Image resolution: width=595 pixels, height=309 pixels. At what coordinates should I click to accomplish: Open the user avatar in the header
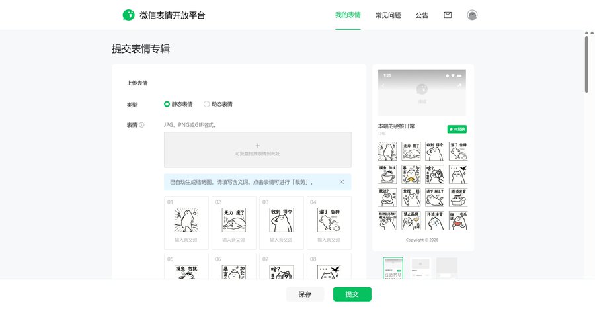[x=472, y=15]
